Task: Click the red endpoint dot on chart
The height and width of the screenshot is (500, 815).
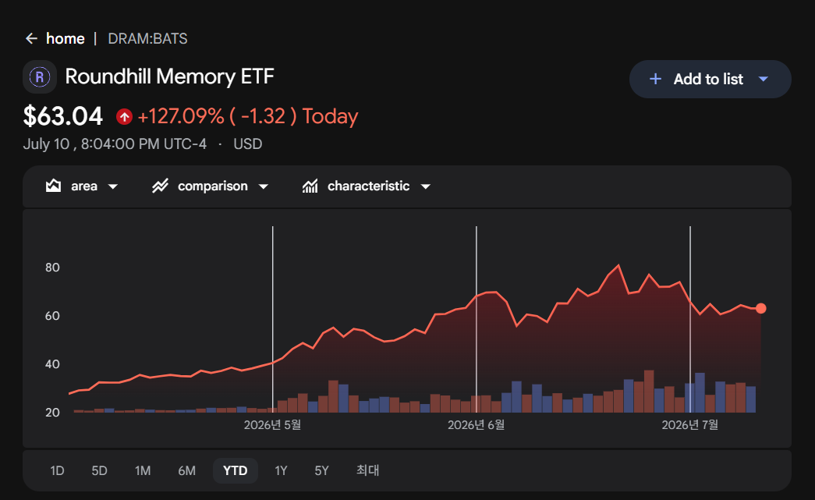Action: coord(761,309)
